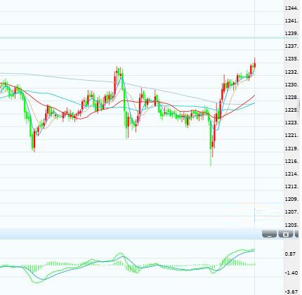Select the horizontal green level line near 1239
This screenshot has width=302, height=295.
pos(140,37)
